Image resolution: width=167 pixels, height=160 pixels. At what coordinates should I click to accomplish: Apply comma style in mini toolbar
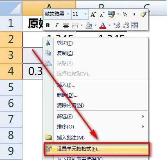[x=134, y=14]
